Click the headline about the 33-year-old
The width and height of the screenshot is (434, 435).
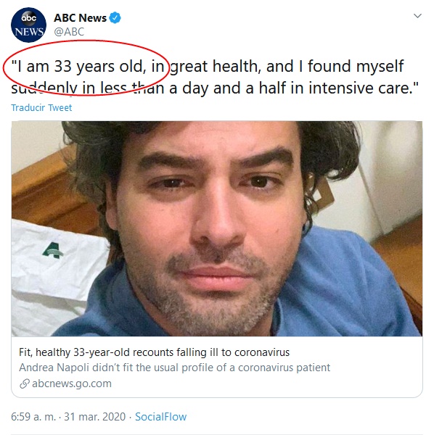click(x=154, y=352)
